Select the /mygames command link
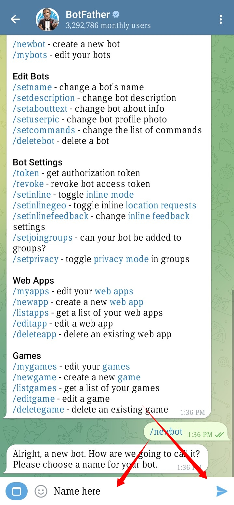Image resolution: width=234 pixels, height=505 pixels. [x=35, y=367]
